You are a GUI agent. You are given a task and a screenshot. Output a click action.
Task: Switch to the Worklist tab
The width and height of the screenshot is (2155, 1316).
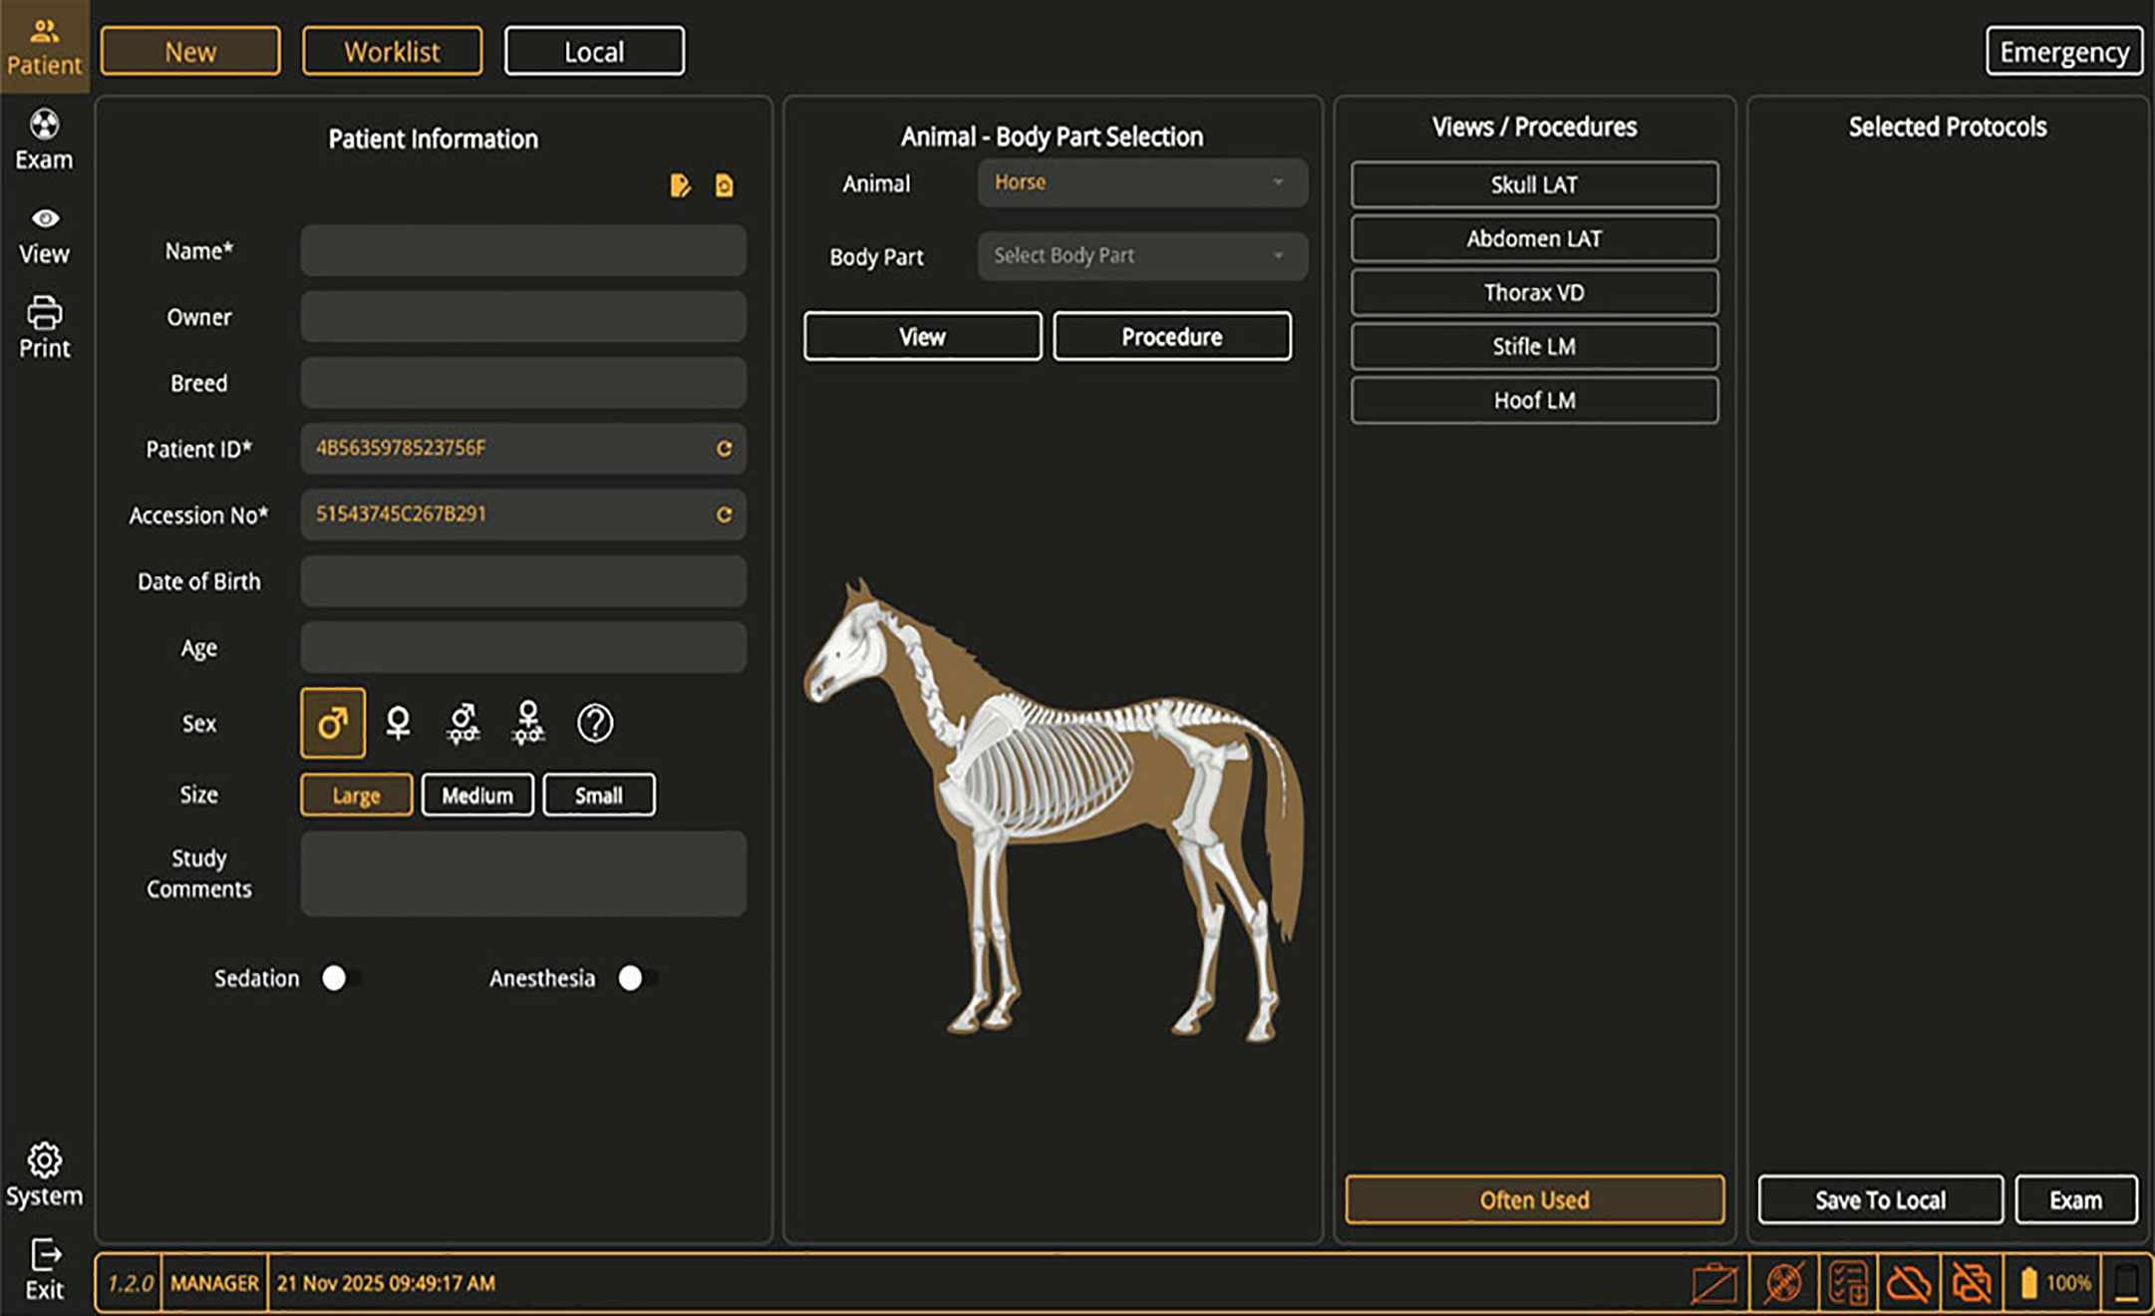(392, 52)
